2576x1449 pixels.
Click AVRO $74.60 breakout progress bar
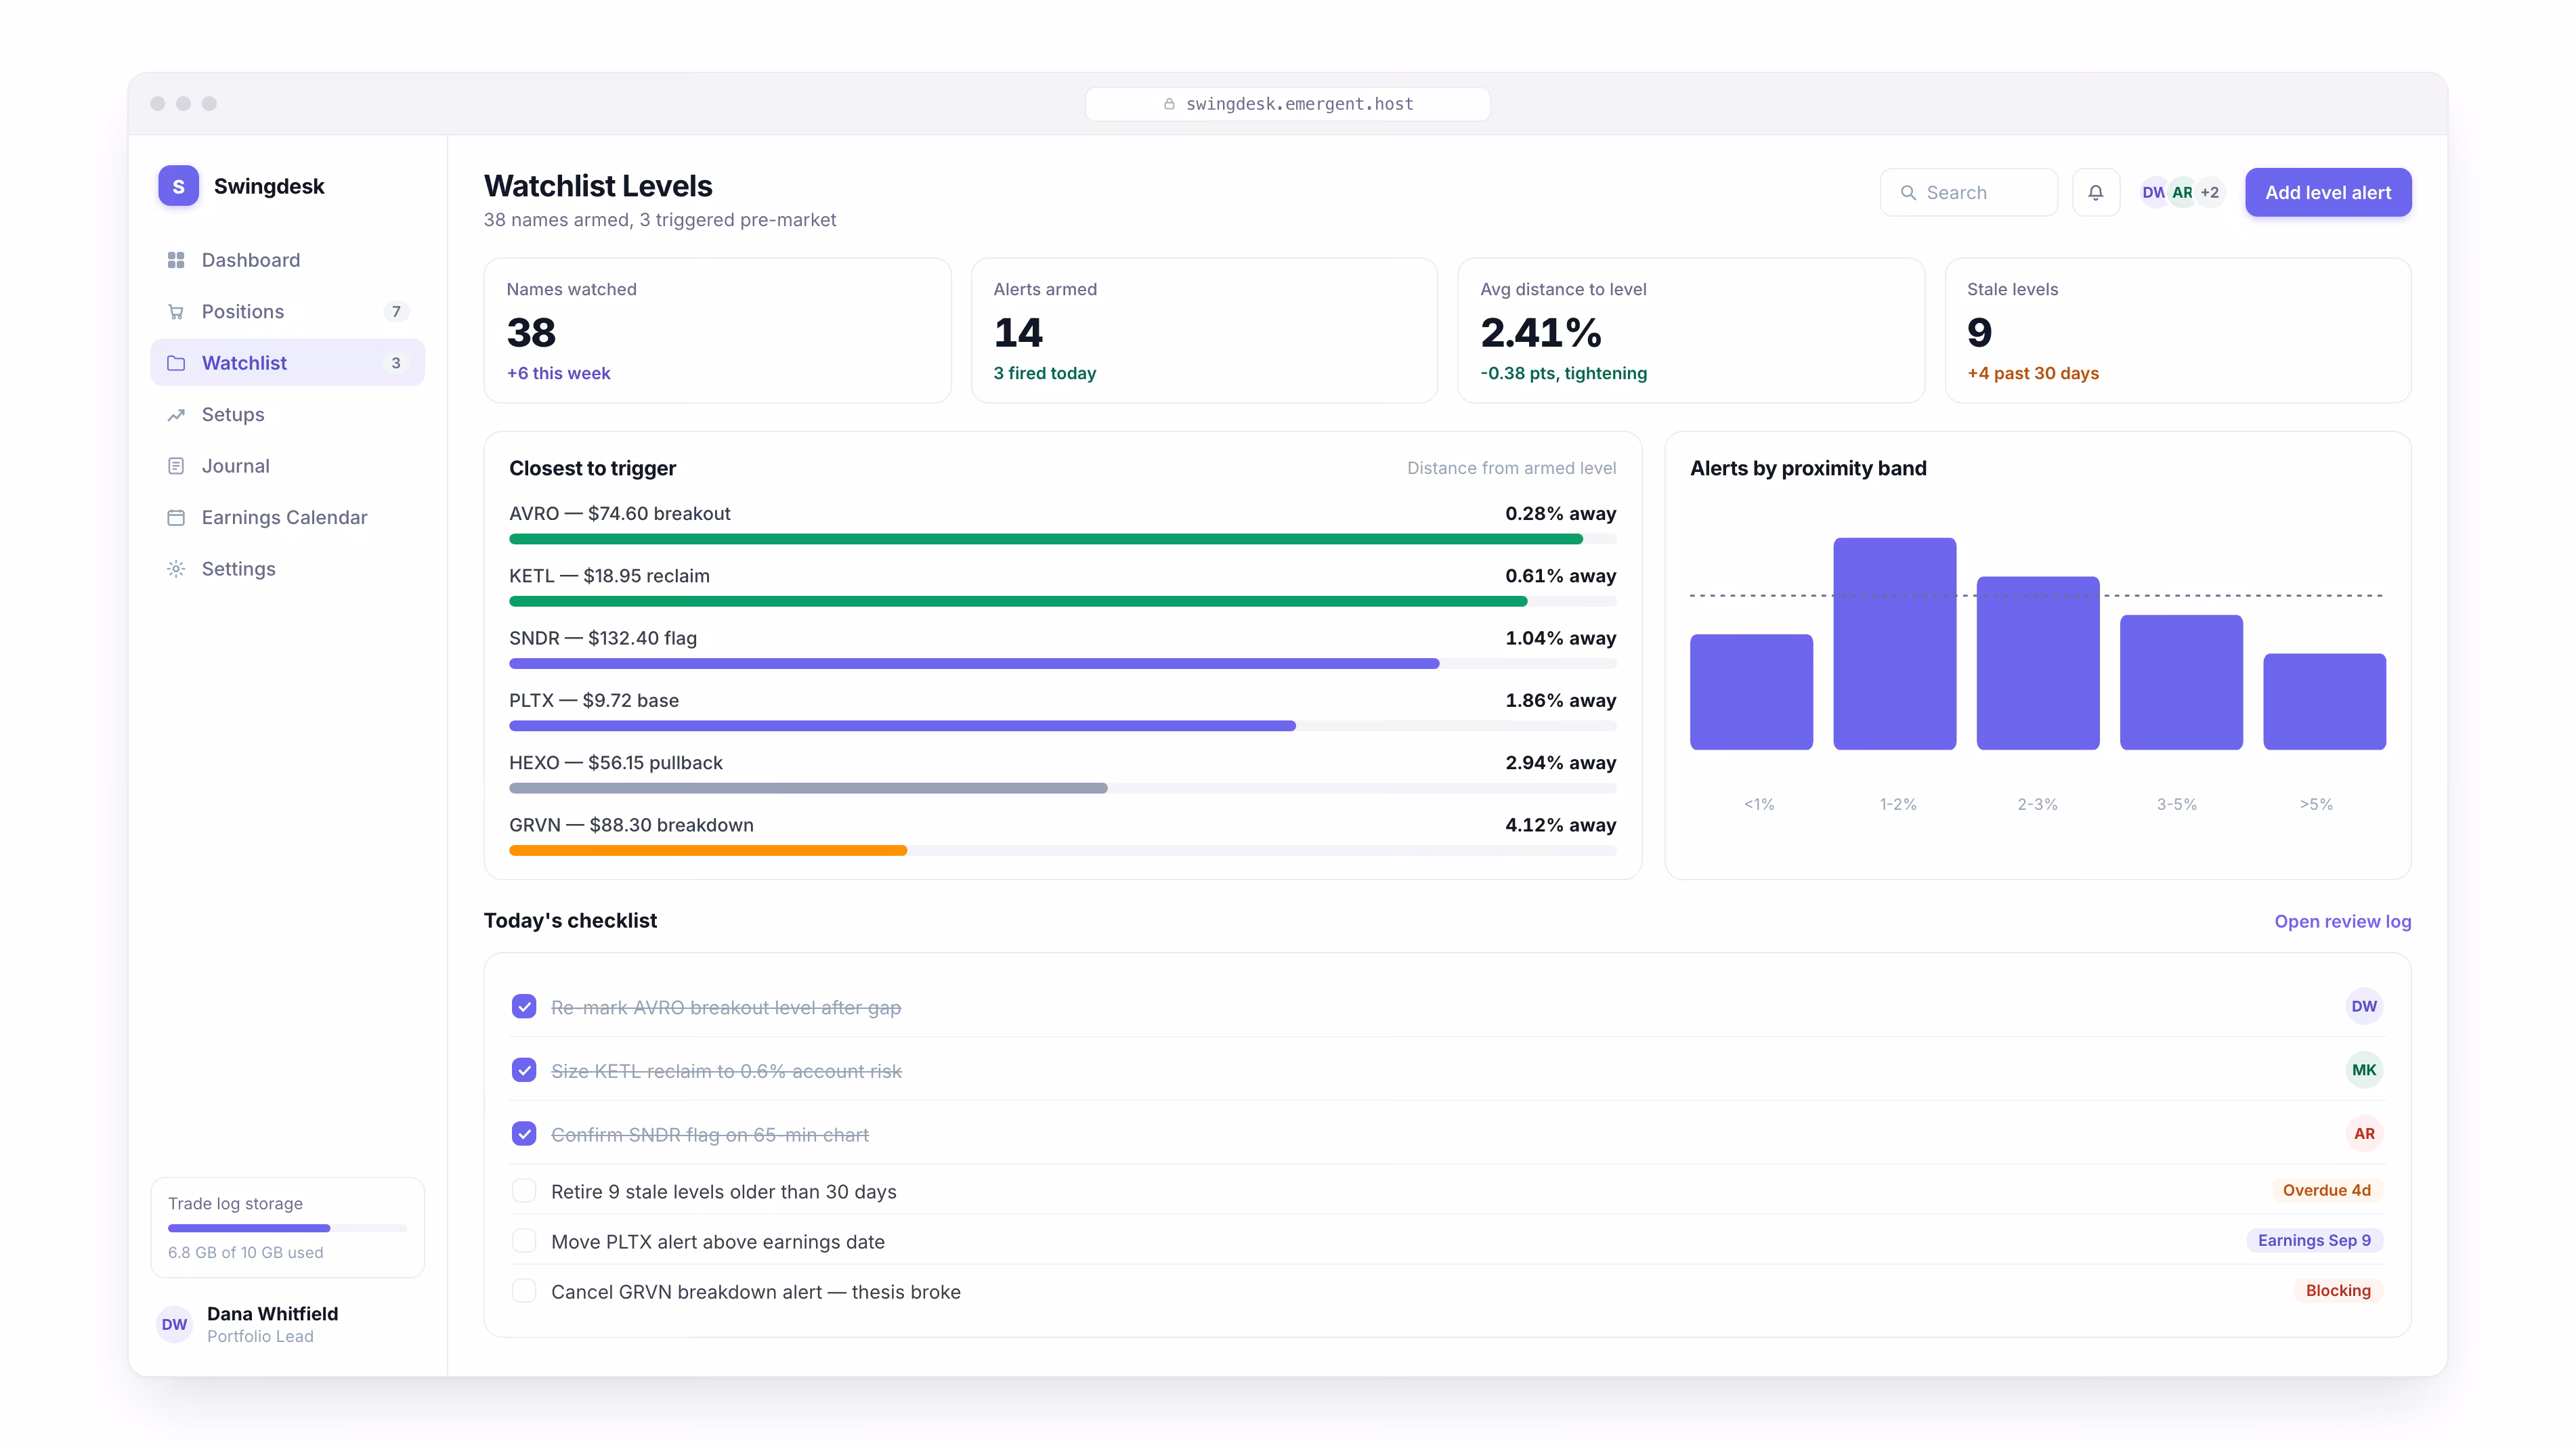click(1062, 539)
